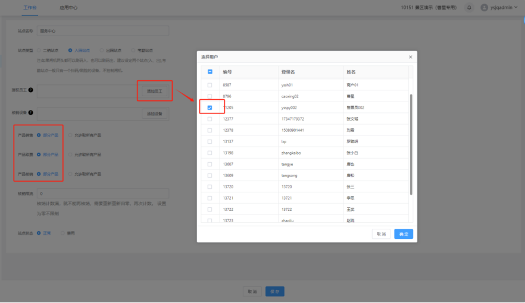Toggle the select-all checkbox in table header

[x=210, y=72]
